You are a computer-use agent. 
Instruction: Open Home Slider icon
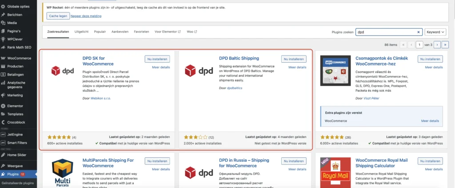[x=3, y=155]
